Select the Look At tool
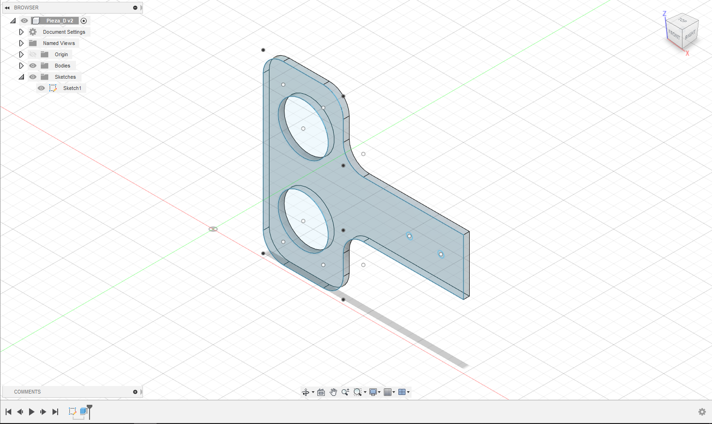712x424 pixels. click(321, 392)
